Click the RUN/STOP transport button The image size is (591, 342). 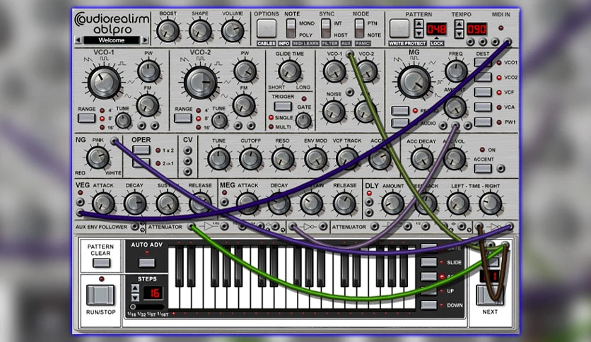click(x=100, y=295)
